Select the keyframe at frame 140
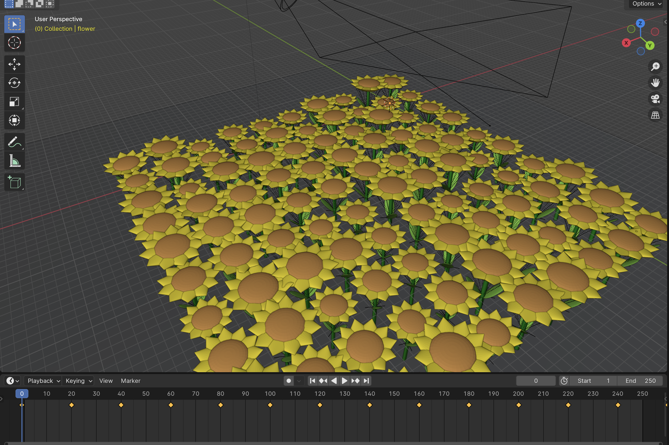Viewport: 669px width, 445px height. coord(370,405)
